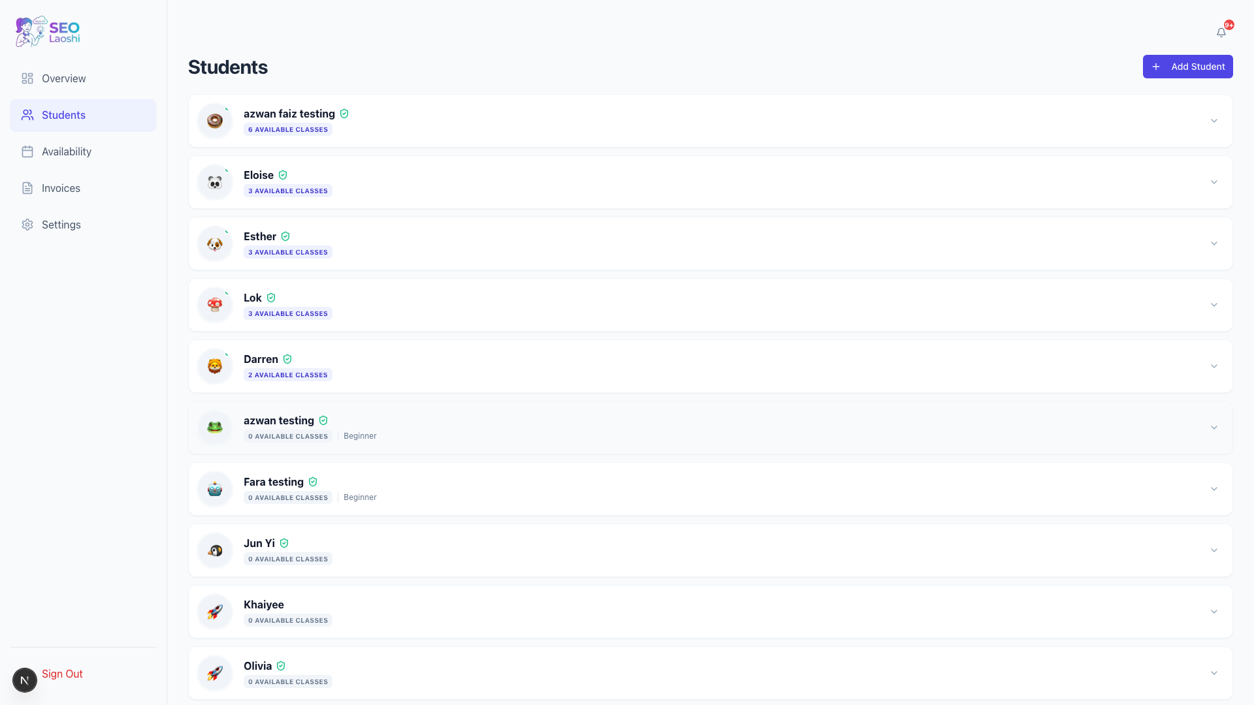
Task: Switch to the Invoices section
Action: [x=60, y=188]
